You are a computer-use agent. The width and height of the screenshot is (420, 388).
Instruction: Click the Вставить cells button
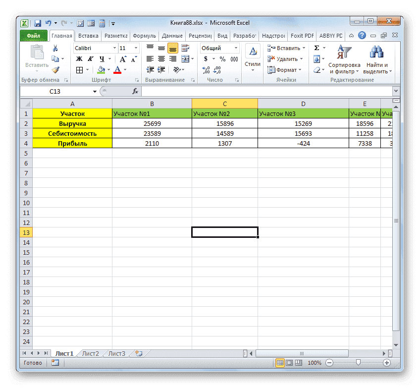coord(287,48)
